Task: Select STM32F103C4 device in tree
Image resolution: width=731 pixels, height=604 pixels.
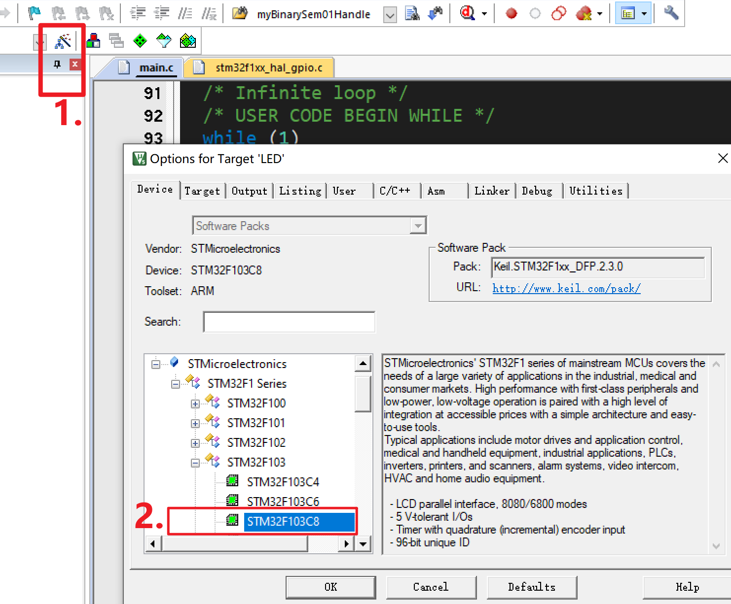Action: coord(283,482)
